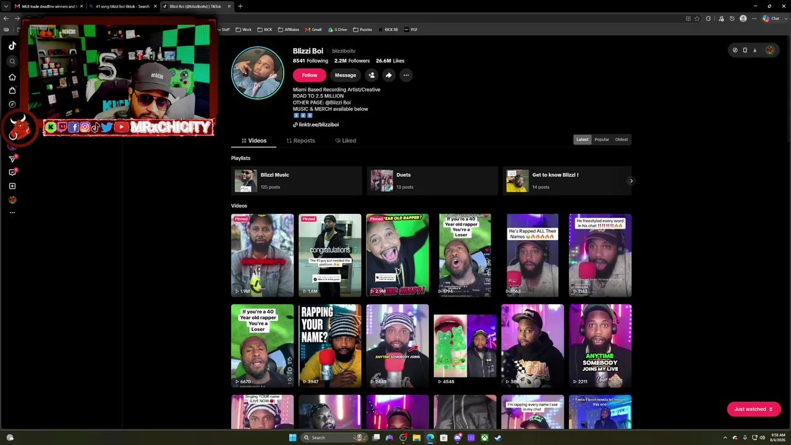
Task: Open the Windows Start menu
Action: 293,438
